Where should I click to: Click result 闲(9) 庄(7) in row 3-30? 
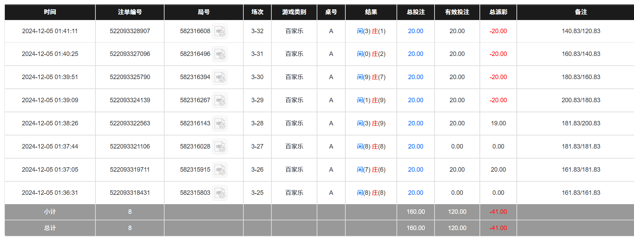point(371,77)
